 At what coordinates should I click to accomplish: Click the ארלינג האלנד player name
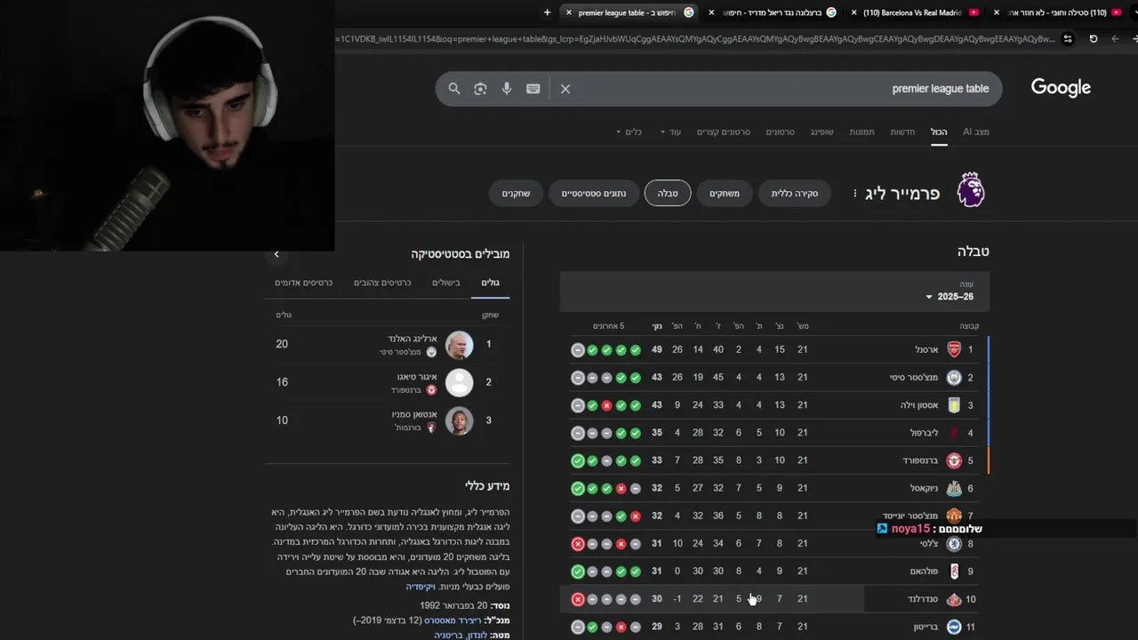pyautogui.click(x=411, y=339)
